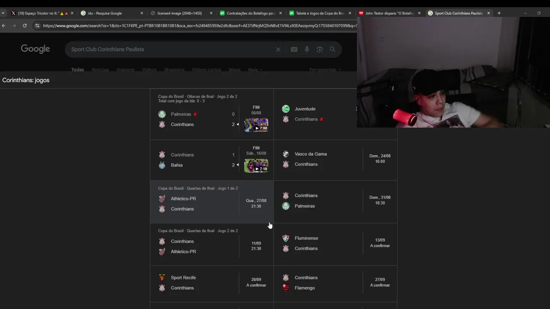Click the Google search input field
The image size is (550, 309).
point(172,49)
